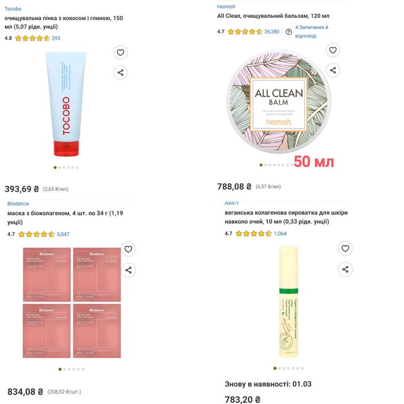Select second carousel dot under Biodance masks

coord(65,369)
